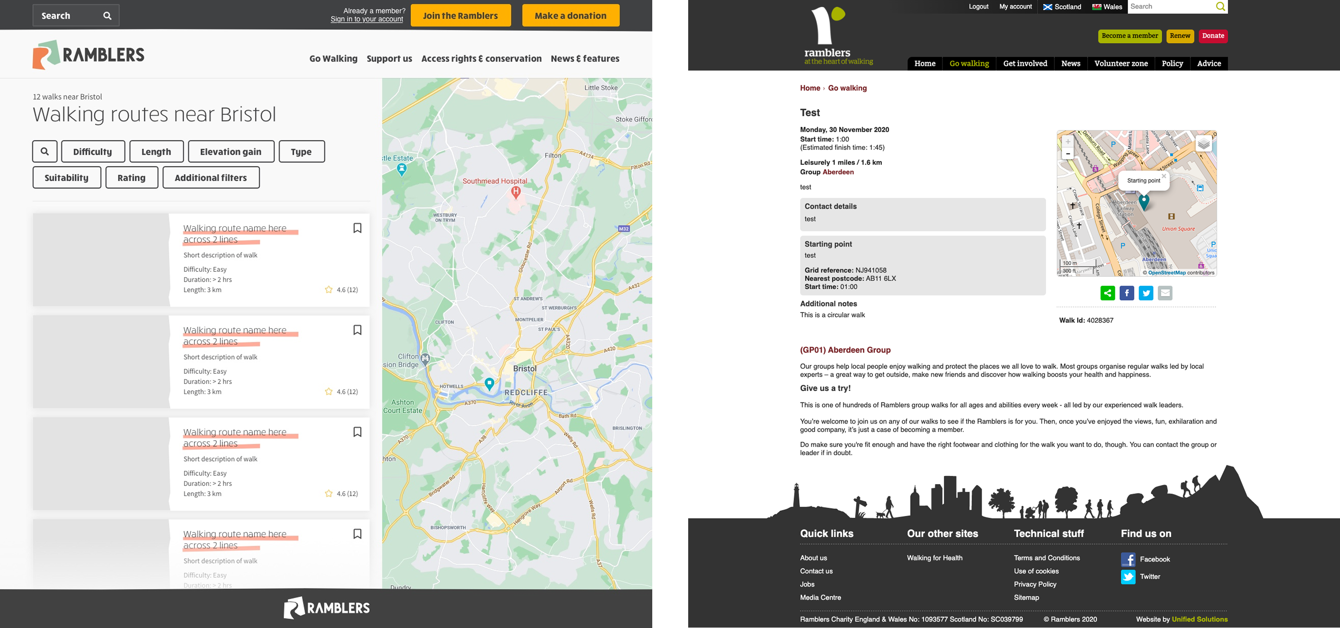Screen dimensions: 1340x628
Task: Click the email share icon
Action: coord(1165,293)
